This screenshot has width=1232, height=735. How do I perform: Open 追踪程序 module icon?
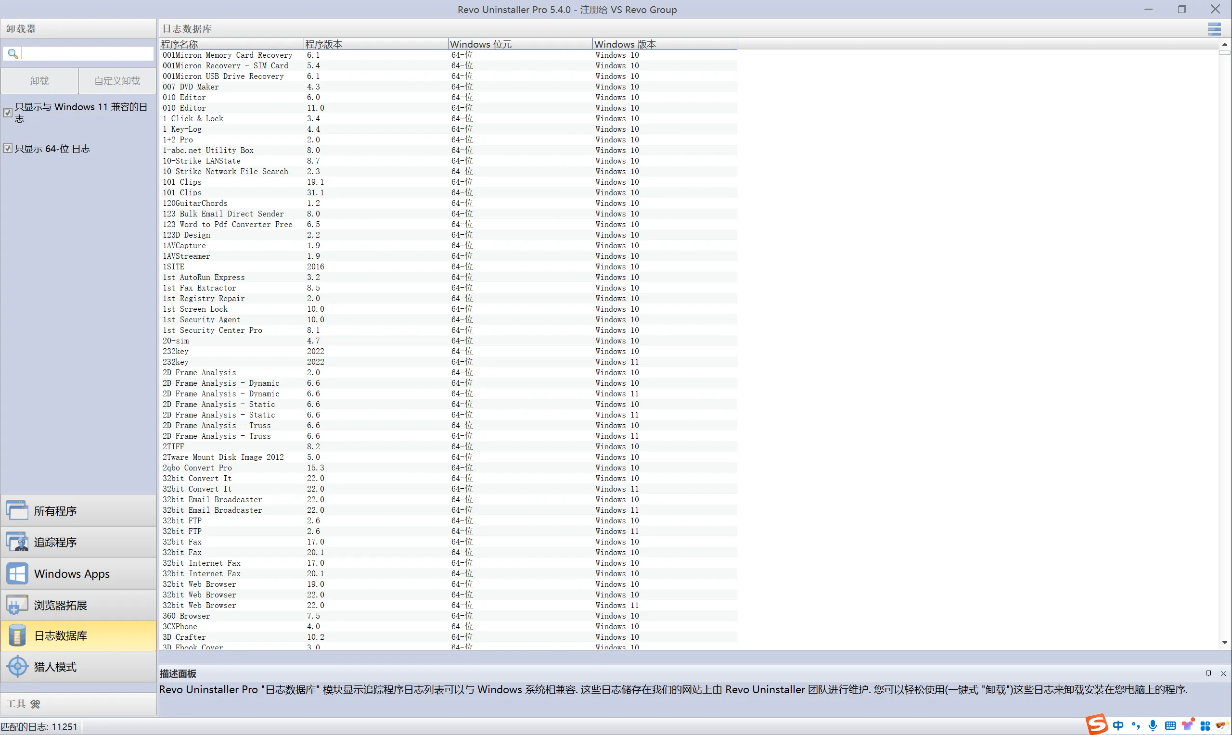pos(17,542)
